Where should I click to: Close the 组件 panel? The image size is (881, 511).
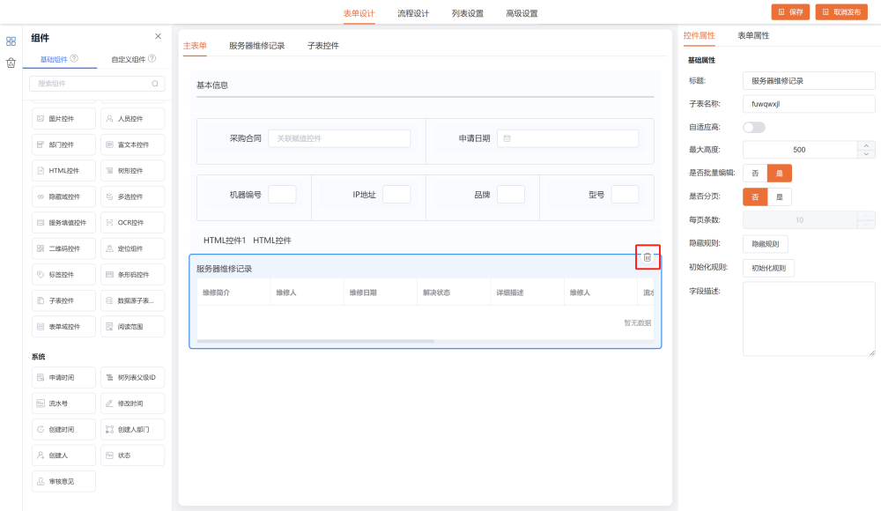tap(158, 36)
